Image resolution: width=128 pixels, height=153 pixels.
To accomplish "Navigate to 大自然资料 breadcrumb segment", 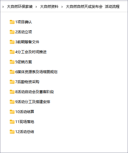I will point(49,7).
